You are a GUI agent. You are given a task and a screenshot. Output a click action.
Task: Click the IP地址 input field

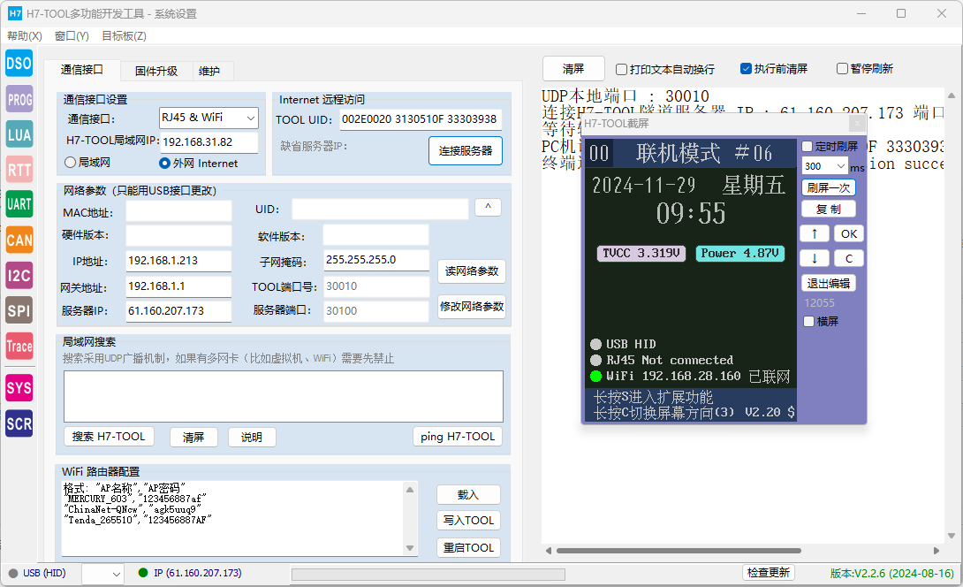tap(178, 261)
